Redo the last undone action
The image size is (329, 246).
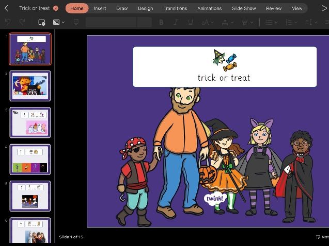pyautogui.click(x=22, y=22)
